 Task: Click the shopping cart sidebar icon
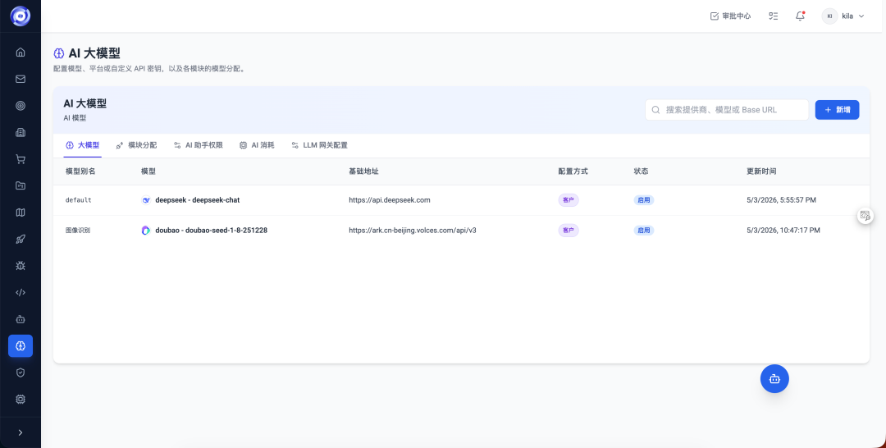(x=21, y=159)
